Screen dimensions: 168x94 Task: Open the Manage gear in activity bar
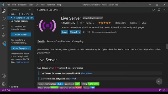coord(4,84)
